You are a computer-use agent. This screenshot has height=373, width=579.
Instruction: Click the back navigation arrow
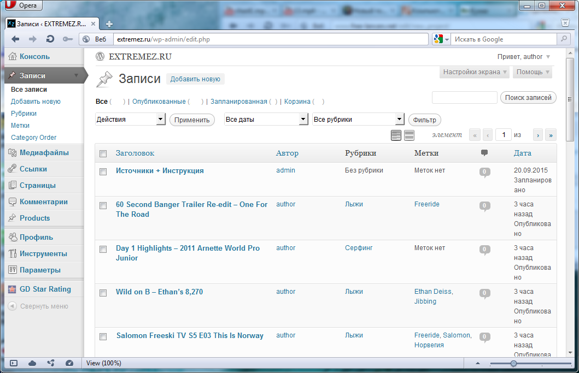15,39
